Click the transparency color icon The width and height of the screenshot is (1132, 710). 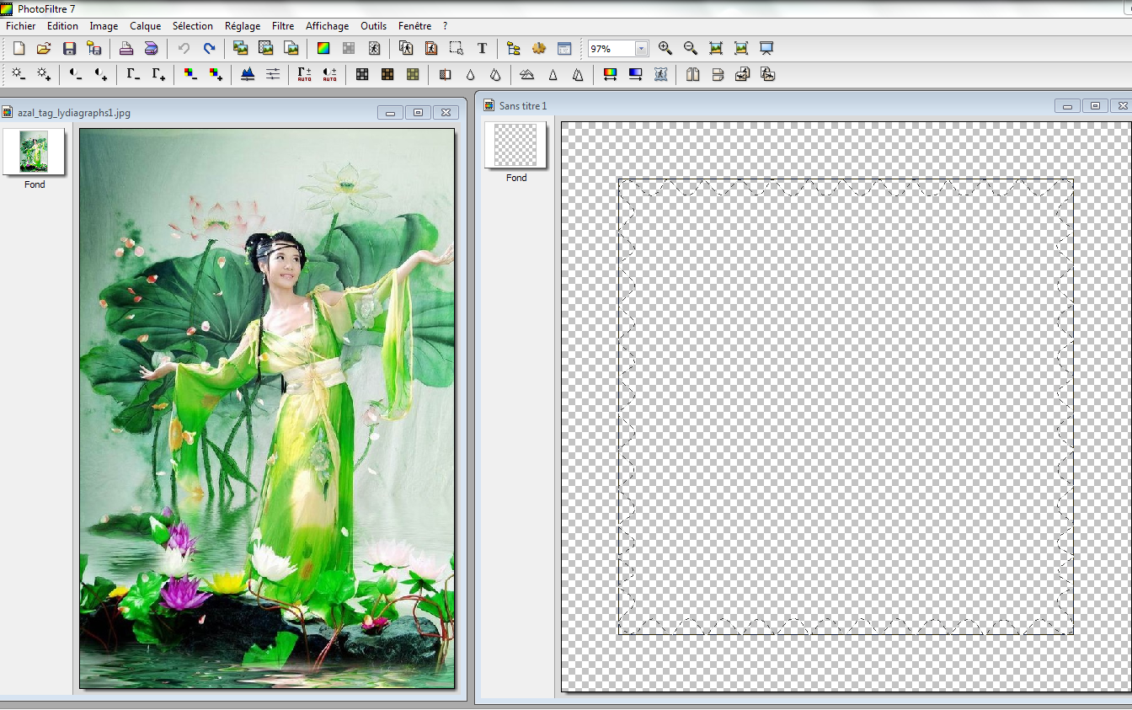click(x=374, y=49)
